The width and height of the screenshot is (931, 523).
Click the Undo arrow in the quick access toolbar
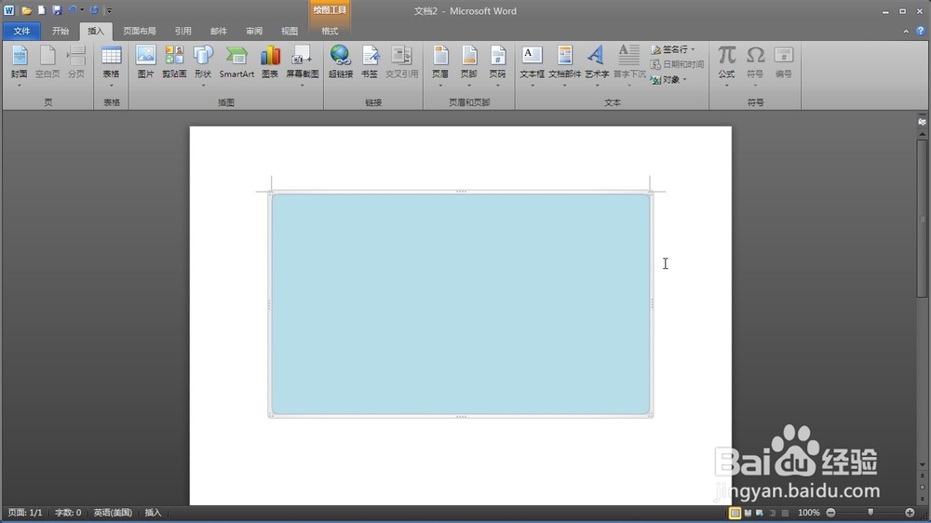point(73,9)
